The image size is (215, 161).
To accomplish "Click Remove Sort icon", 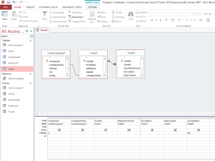I will click(x=51, y=21).
